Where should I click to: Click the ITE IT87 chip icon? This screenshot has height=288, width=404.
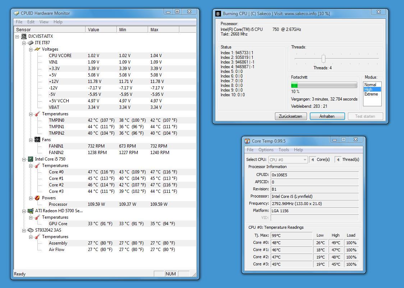pos(31,43)
